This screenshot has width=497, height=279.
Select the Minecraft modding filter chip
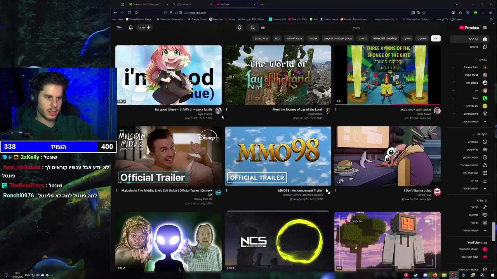pyautogui.click(x=385, y=38)
